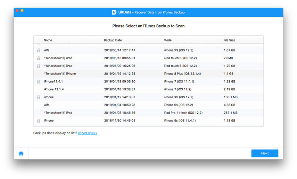Click file size '79 MB'

coord(228,58)
